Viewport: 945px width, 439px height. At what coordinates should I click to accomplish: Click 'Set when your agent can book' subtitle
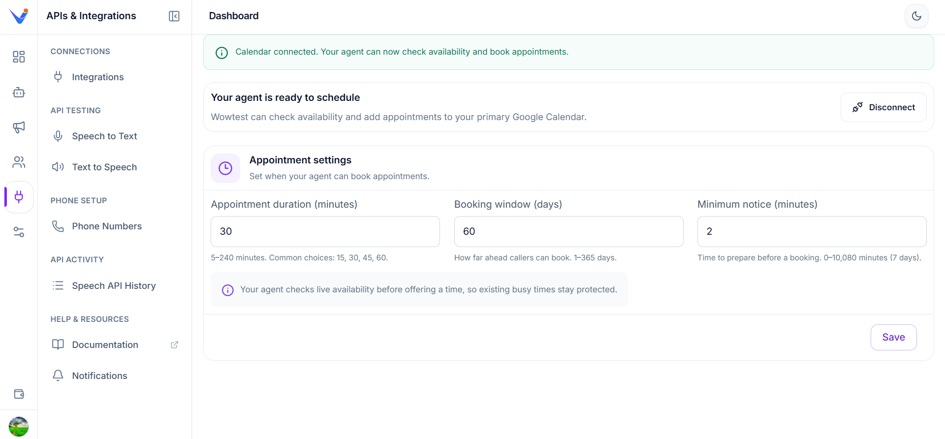tap(339, 176)
